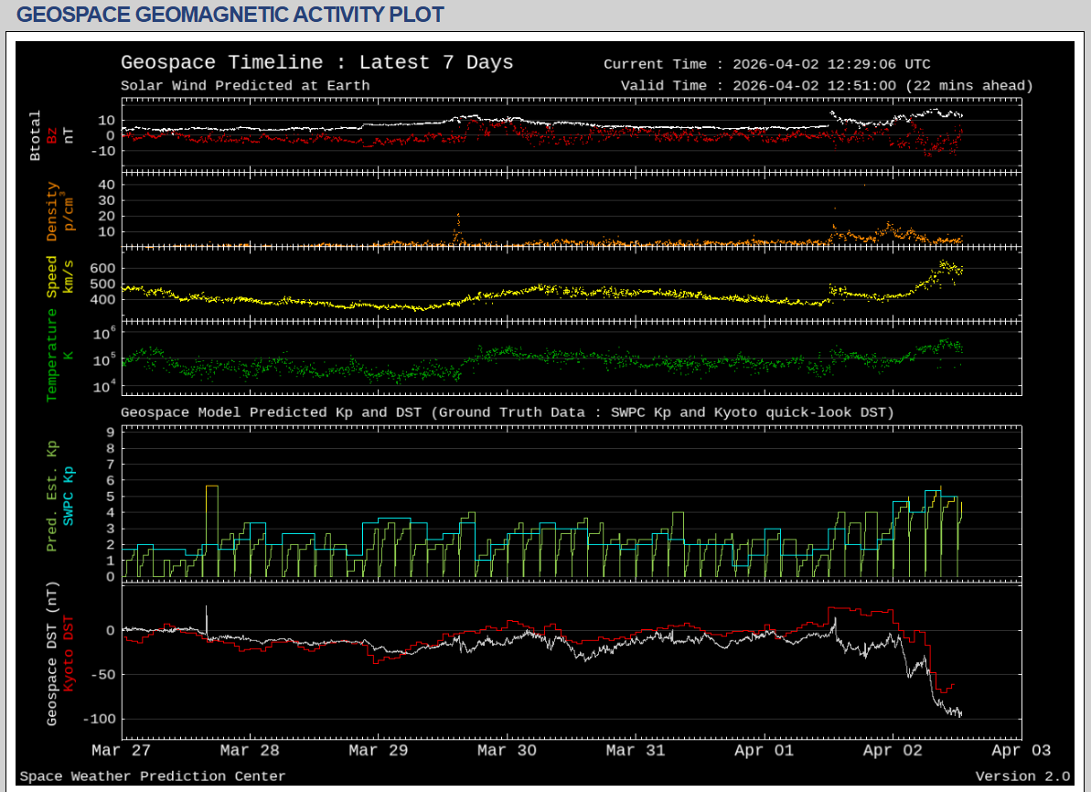Click the cyan SWPC Kp axis label
Viewport: 1091px width, 792px height.
pos(69,495)
